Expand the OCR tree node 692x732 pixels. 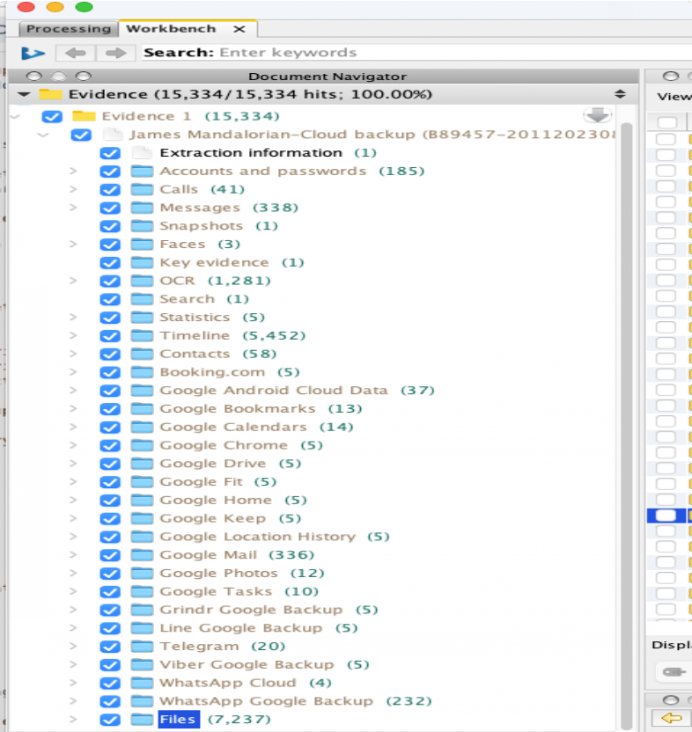74,282
